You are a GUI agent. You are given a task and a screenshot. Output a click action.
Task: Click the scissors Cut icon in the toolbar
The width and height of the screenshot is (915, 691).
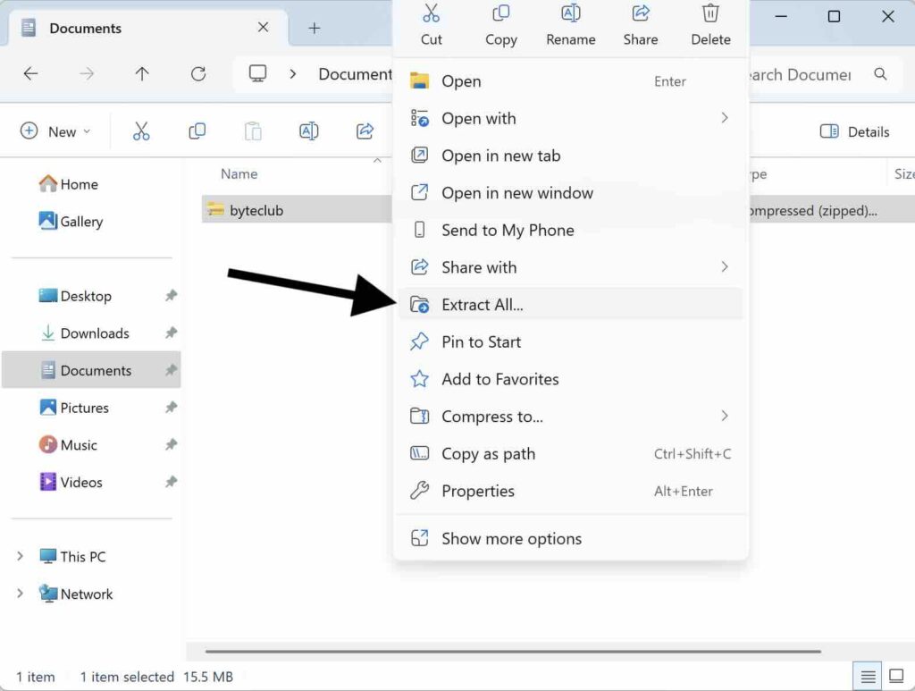(141, 131)
